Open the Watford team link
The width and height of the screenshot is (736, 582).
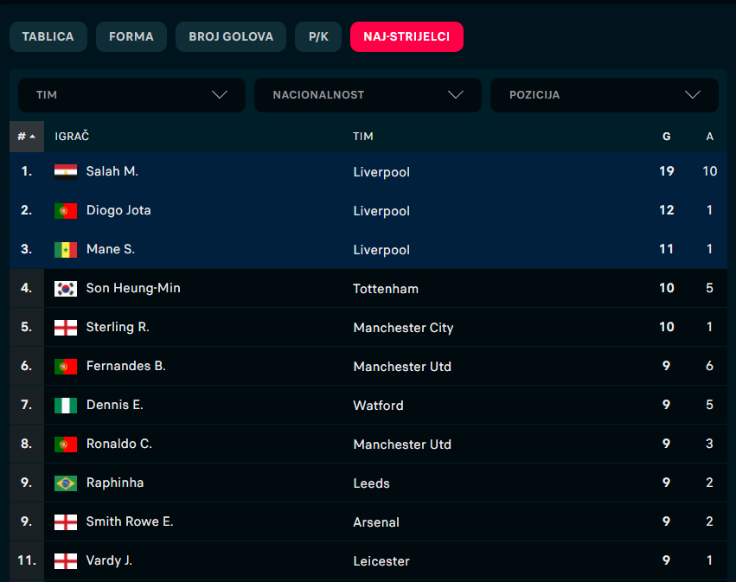(378, 406)
